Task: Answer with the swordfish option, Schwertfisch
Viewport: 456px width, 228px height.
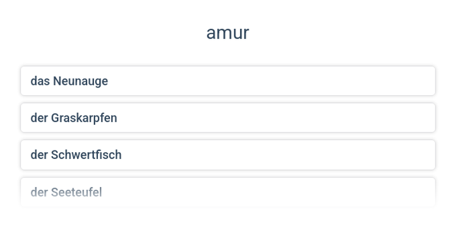Action: point(228,154)
